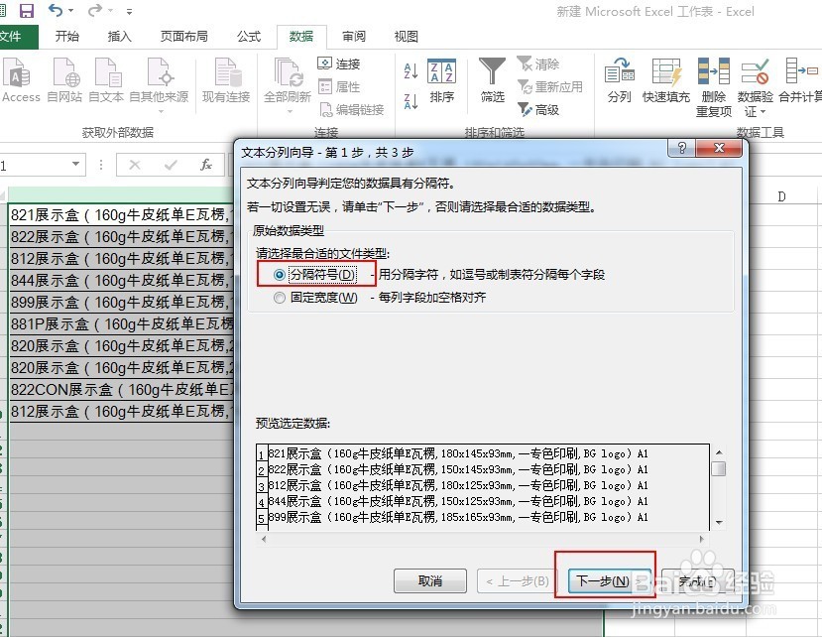Click preview horizontal scroll left arrow

click(264, 539)
